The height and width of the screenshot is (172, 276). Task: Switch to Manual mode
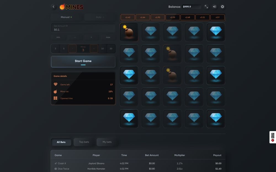point(66,17)
